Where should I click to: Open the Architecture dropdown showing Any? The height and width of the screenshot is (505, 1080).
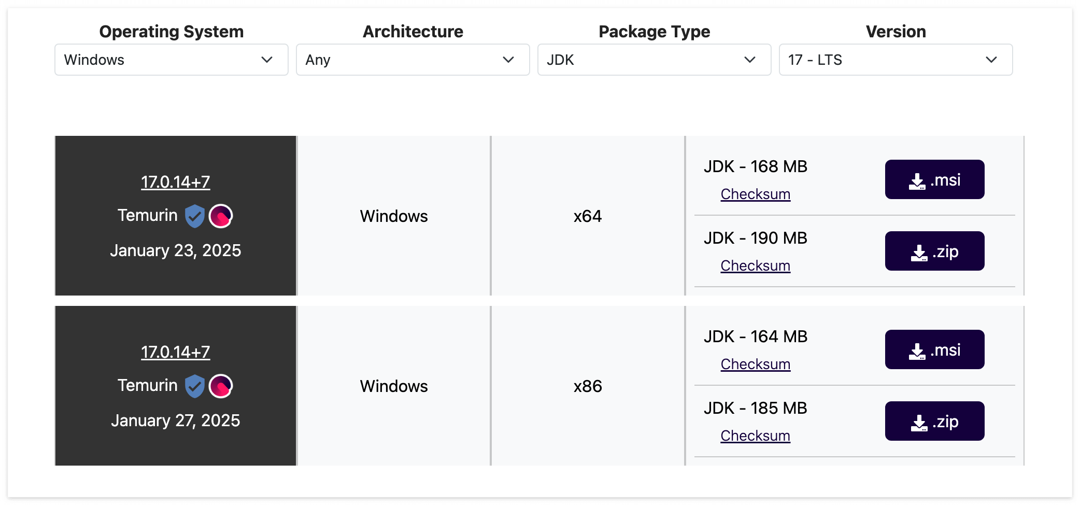(413, 60)
